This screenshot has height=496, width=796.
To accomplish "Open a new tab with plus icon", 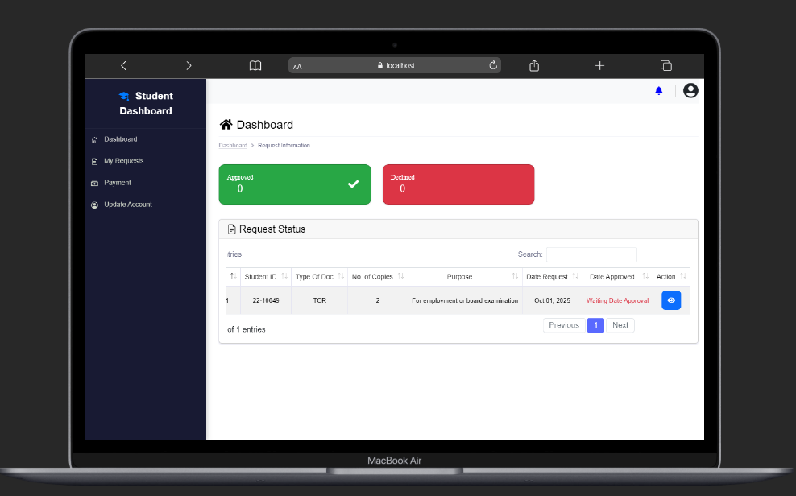I will click(x=599, y=66).
